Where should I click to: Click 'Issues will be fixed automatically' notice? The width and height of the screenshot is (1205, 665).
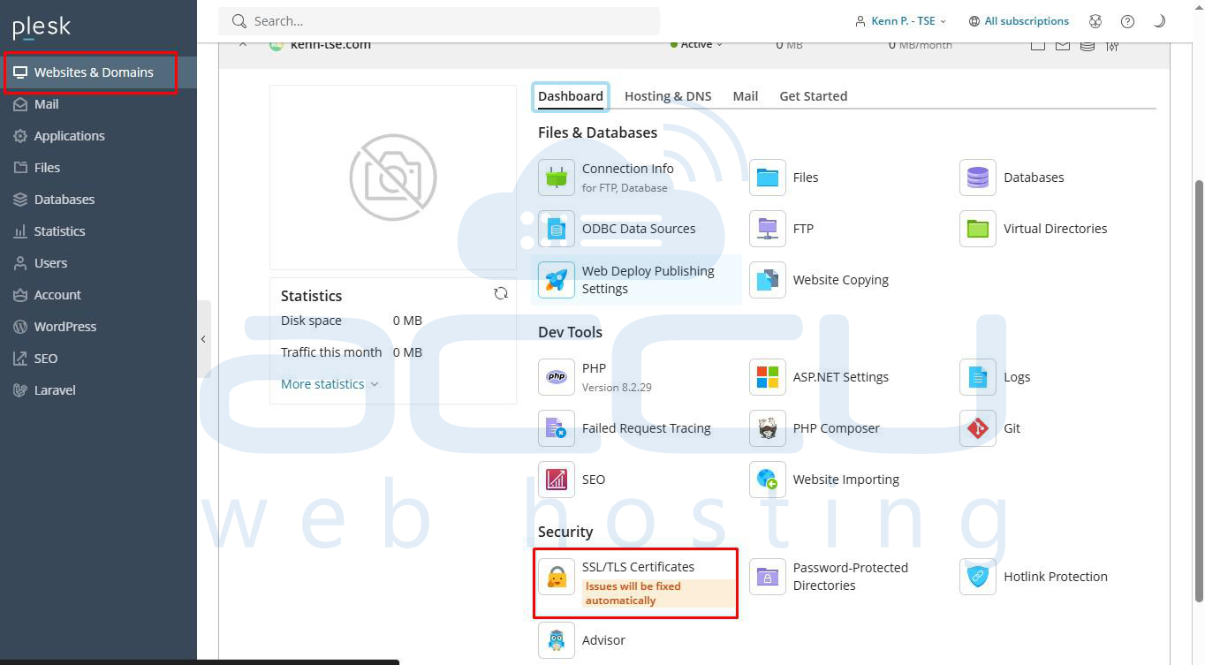pos(658,593)
